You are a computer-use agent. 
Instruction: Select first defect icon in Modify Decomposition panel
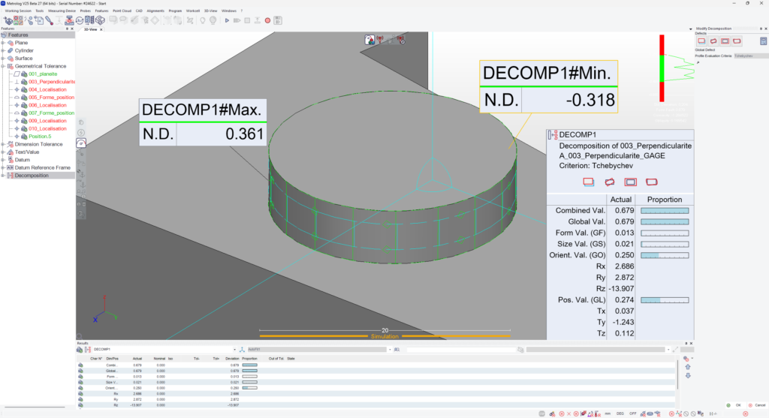tap(702, 41)
